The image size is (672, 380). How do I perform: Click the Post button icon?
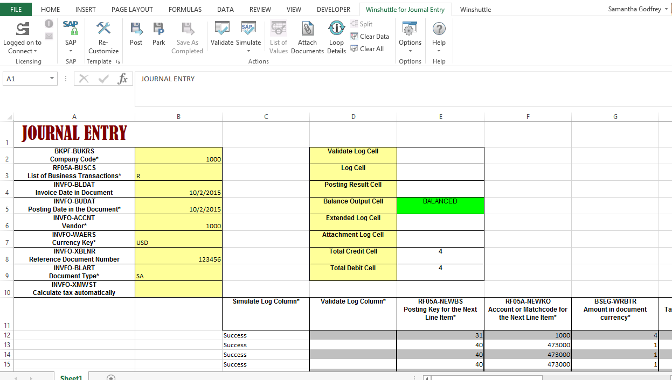point(136,29)
